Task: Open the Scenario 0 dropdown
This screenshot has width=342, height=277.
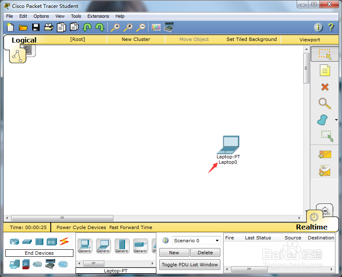Action: 196,240
